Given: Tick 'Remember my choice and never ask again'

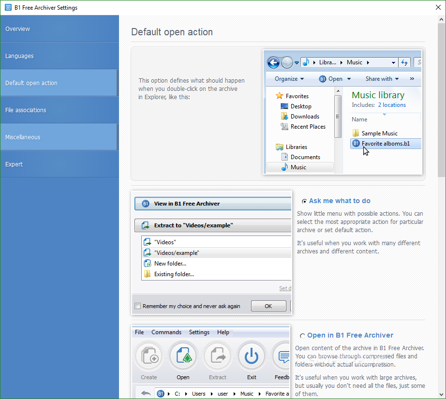Looking at the screenshot, I should point(138,306).
